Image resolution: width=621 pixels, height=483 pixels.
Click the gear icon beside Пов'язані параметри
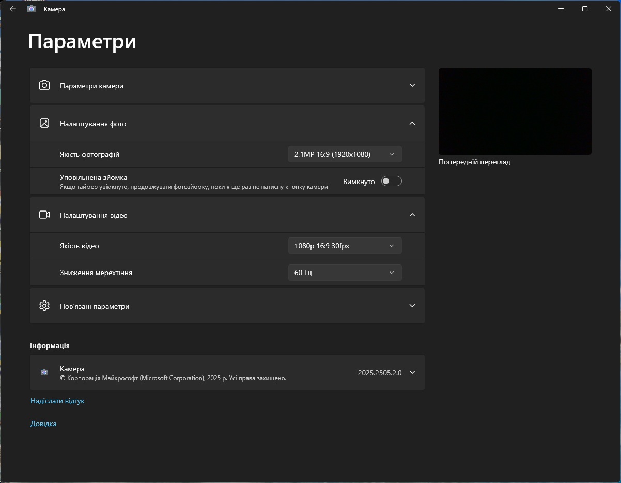coord(44,306)
